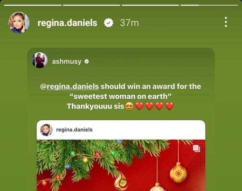Open regina.daniels username on embedded post
Viewport: 242px width, 191px height.
[x=74, y=130]
